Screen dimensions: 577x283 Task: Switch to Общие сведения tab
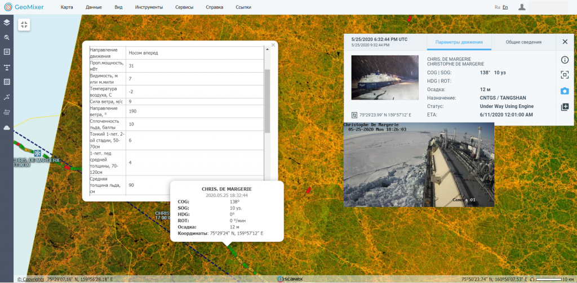[523, 42]
